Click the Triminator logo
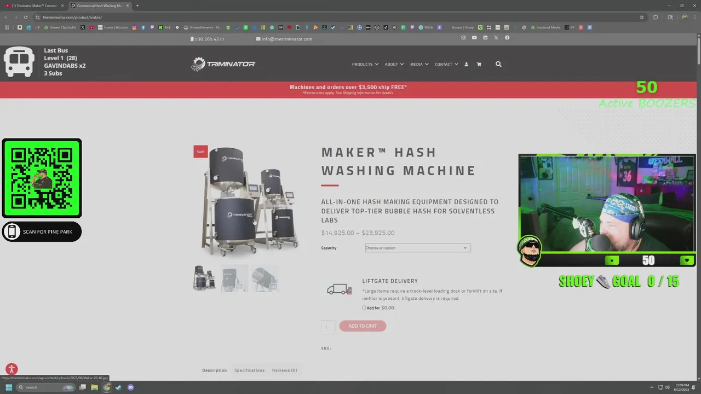701x394 pixels. (x=223, y=64)
